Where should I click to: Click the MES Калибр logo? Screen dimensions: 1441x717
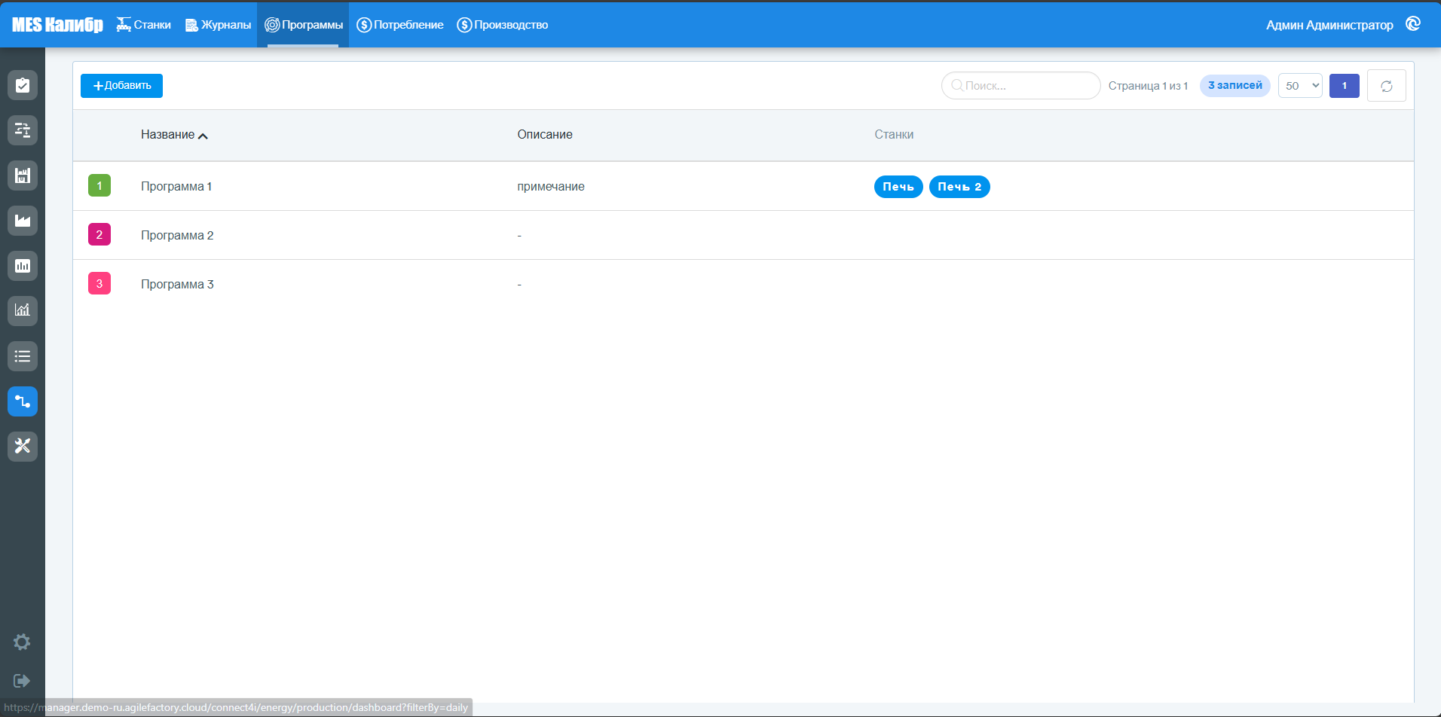[x=57, y=25]
